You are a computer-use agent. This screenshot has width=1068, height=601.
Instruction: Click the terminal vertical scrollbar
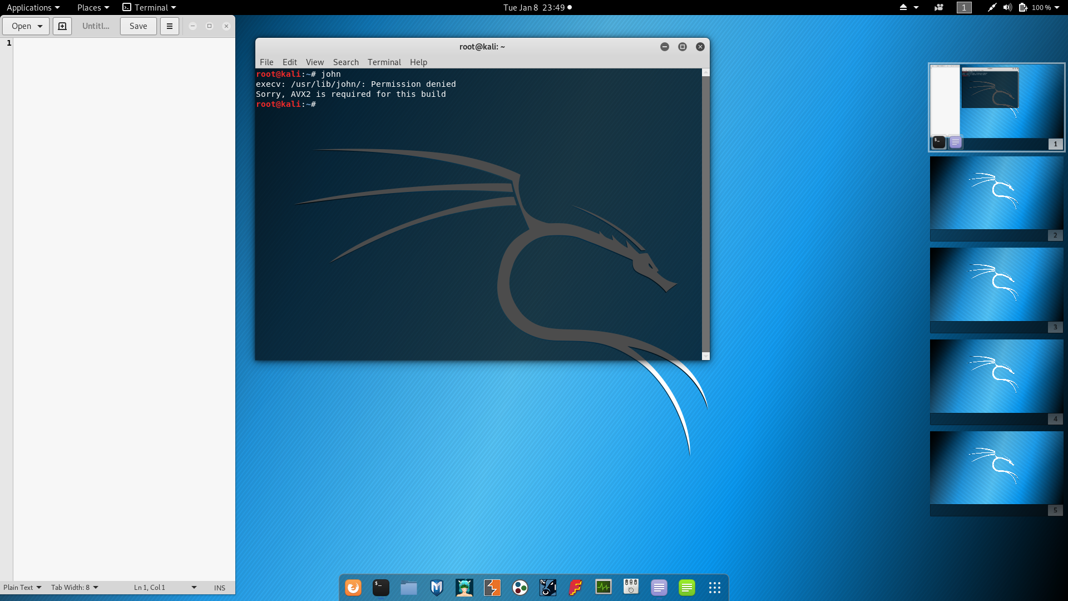pyautogui.click(x=706, y=214)
